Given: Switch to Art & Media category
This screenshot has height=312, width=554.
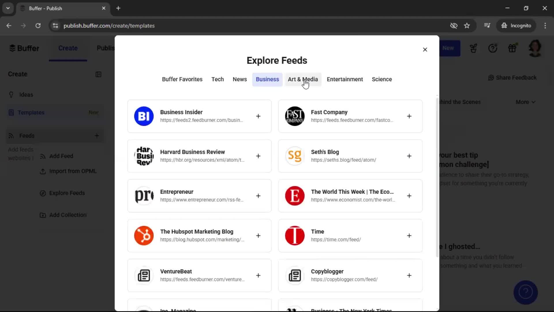Looking at the screenshot, I should (303, 79).
